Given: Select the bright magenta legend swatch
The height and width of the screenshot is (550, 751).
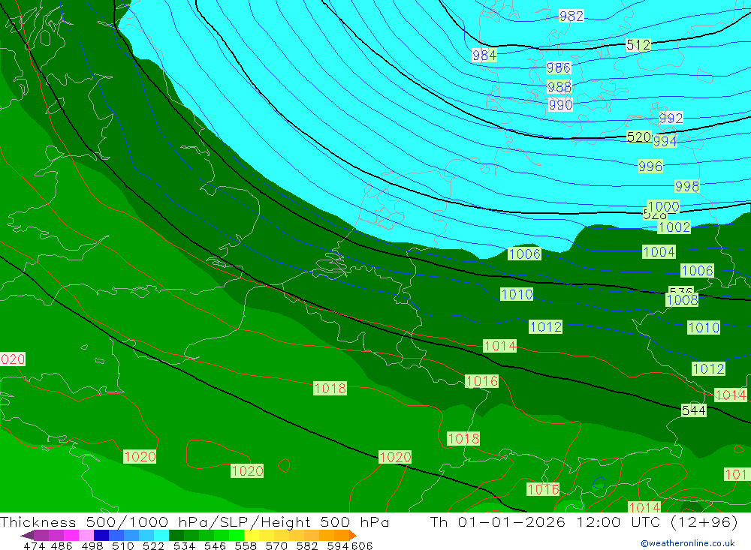Looking at the screenshot, I should tap(71, 536).
